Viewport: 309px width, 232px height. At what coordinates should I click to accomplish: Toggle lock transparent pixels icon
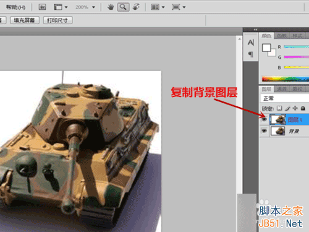pos(279,108)
